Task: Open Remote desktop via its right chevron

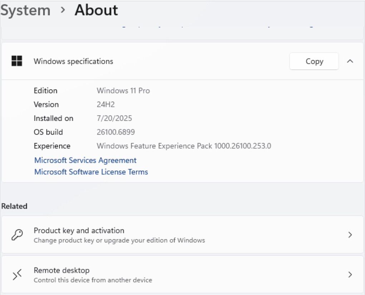Action: pos(350,275)
